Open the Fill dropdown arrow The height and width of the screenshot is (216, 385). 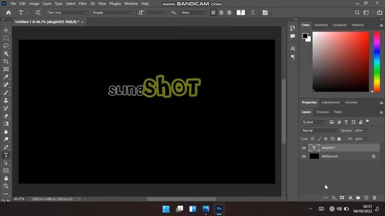pyautogui.click(x=366, y=139)
